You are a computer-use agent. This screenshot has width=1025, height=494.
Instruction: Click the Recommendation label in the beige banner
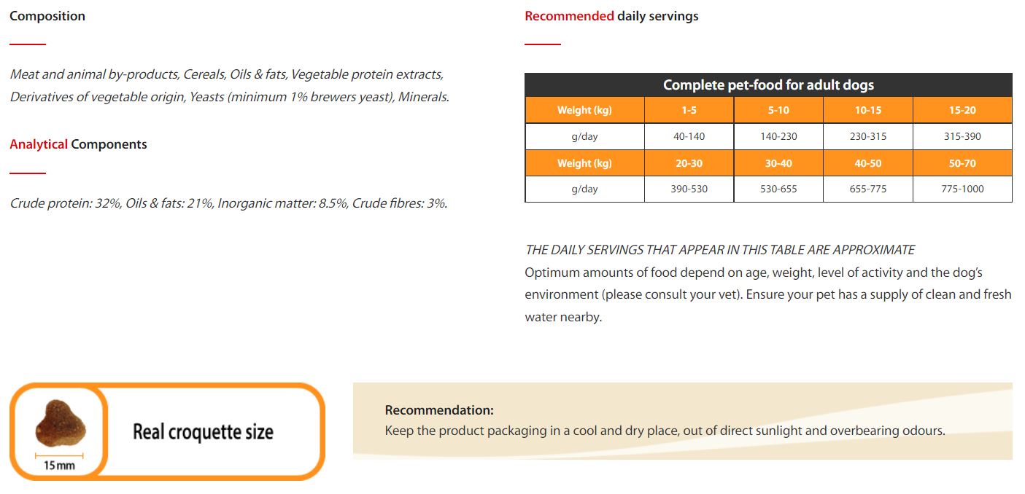[x=439, y=410]
